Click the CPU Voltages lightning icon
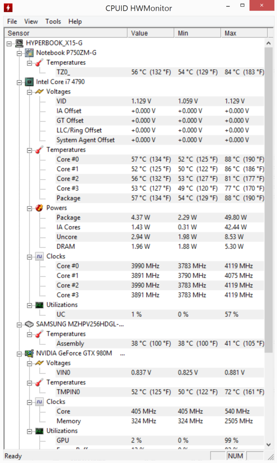 coord(39,91)
